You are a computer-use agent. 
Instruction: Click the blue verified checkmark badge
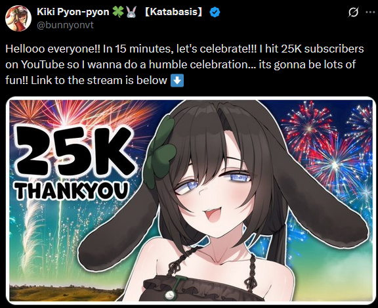coord(215,12)
